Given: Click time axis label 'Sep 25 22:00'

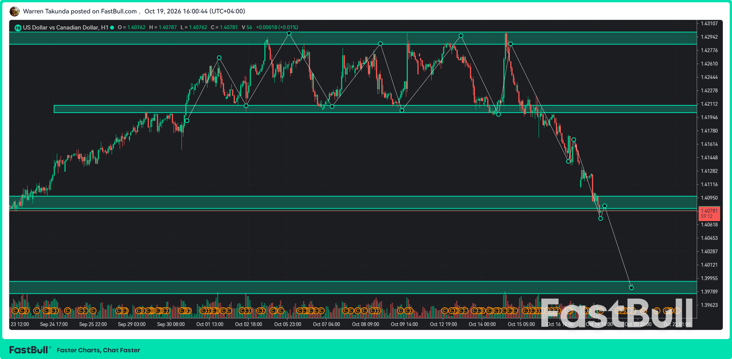Looking at the screenshot, I should click(x=93, y=324).
